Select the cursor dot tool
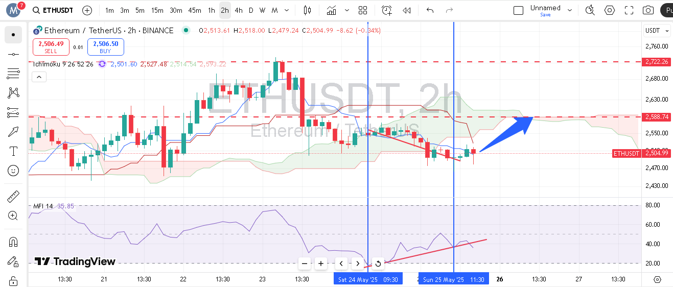 (x=13, y=35)
